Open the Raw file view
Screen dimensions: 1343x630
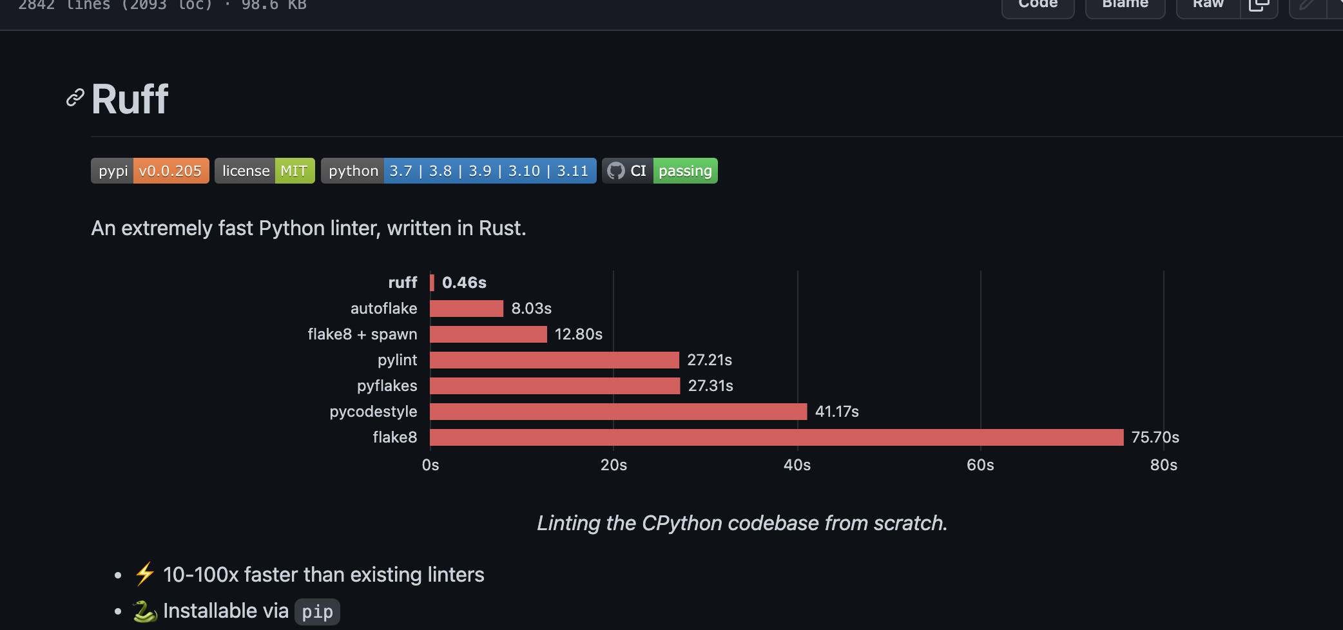[x=1207, y=5]
